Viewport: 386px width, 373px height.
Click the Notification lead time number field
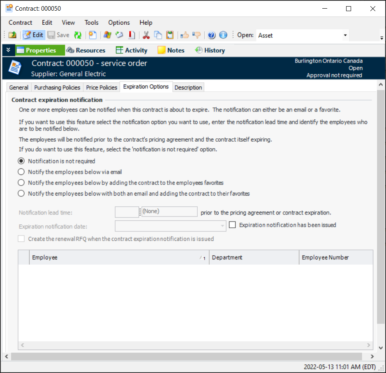tap(127, 212)
